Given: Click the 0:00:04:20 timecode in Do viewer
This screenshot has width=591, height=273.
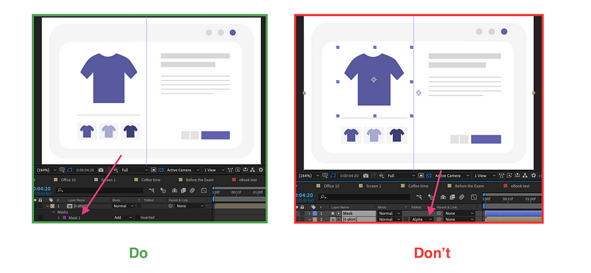Looking at the screenshot, I should [x=85, y=170].
